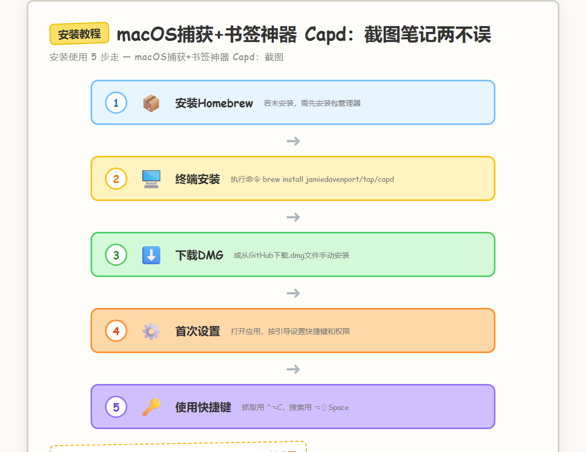Click the 首次设置 step title

[198, 331]
